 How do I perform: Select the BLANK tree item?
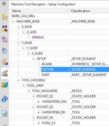click(x=47, y=64)
